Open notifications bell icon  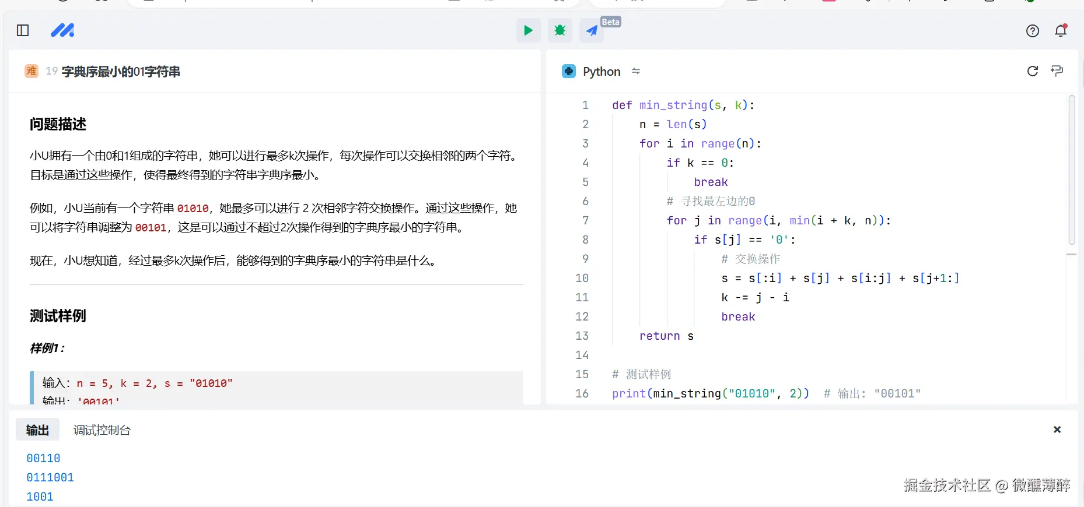pos(1061,30)
